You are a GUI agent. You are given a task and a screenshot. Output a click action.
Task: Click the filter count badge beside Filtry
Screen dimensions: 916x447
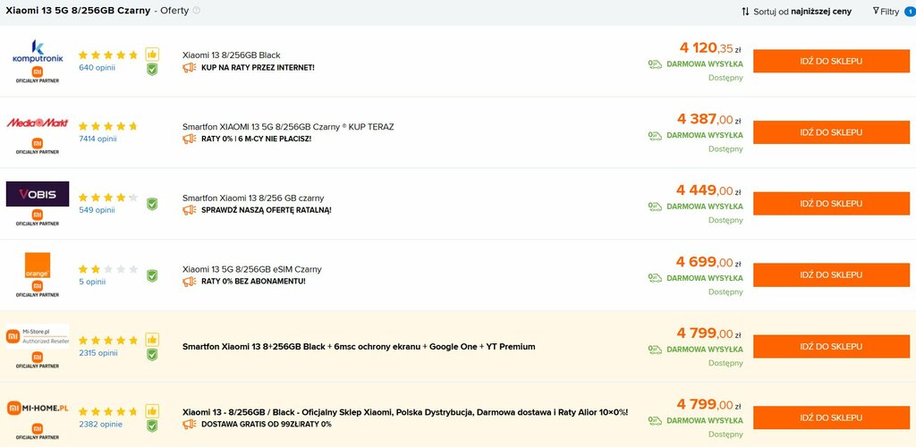[x=910, y=11]
